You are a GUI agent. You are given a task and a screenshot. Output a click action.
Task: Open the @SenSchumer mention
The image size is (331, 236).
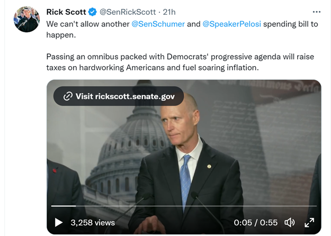[x=158, y=24]
